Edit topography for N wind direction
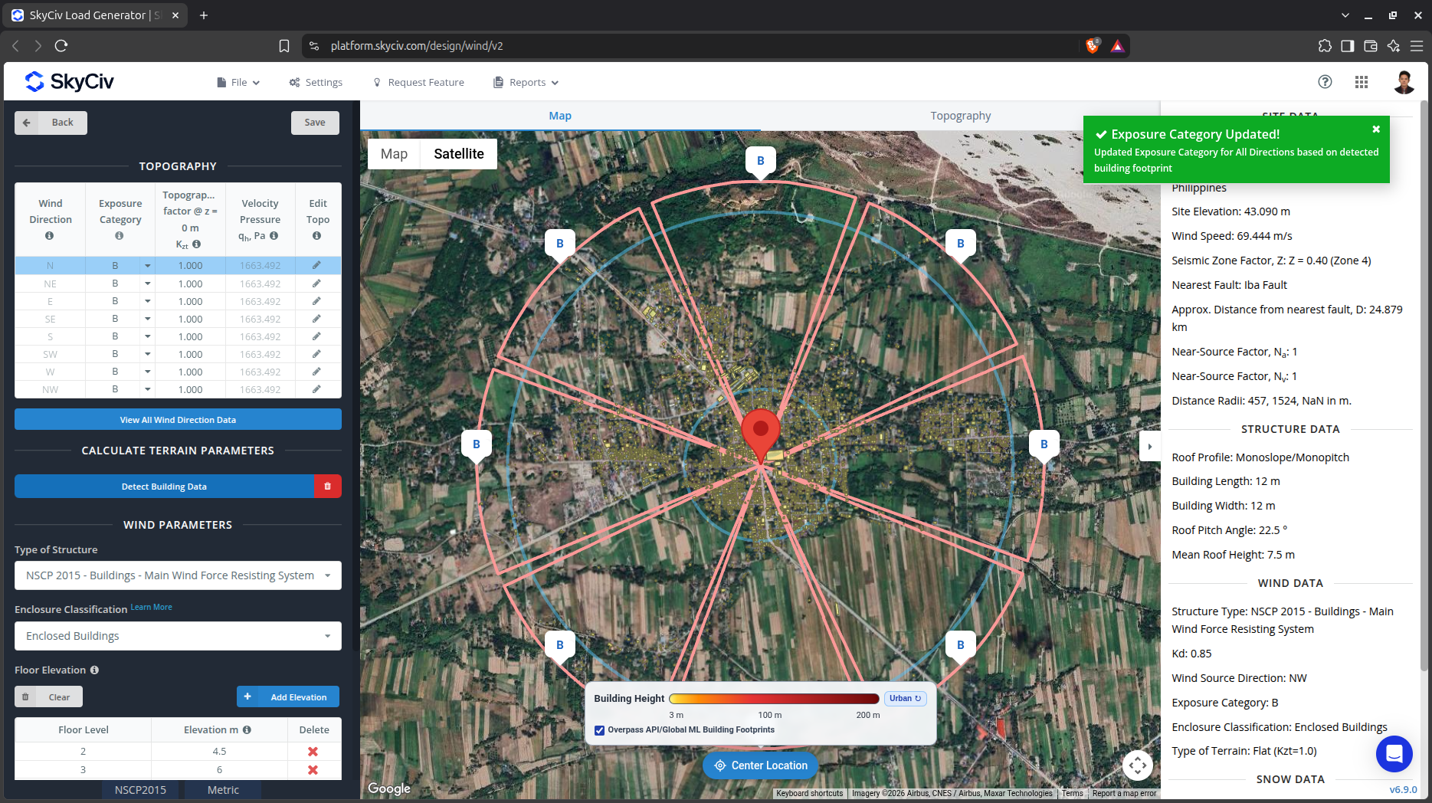Image resolution: width=1432 pixels, height=803 pixels. (316, 265)
